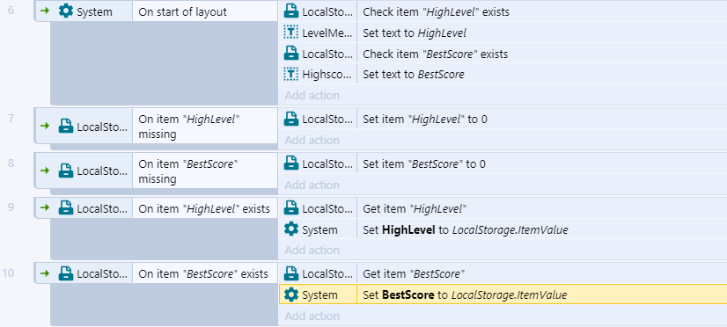Image resolution: width=727 pixels, height=327 pixels.
Task: Select On item "HighLevel" exists condition
Action: pos(205,208)
